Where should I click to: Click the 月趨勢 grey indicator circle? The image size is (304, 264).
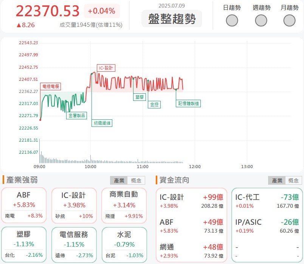(x=289, y=20)
